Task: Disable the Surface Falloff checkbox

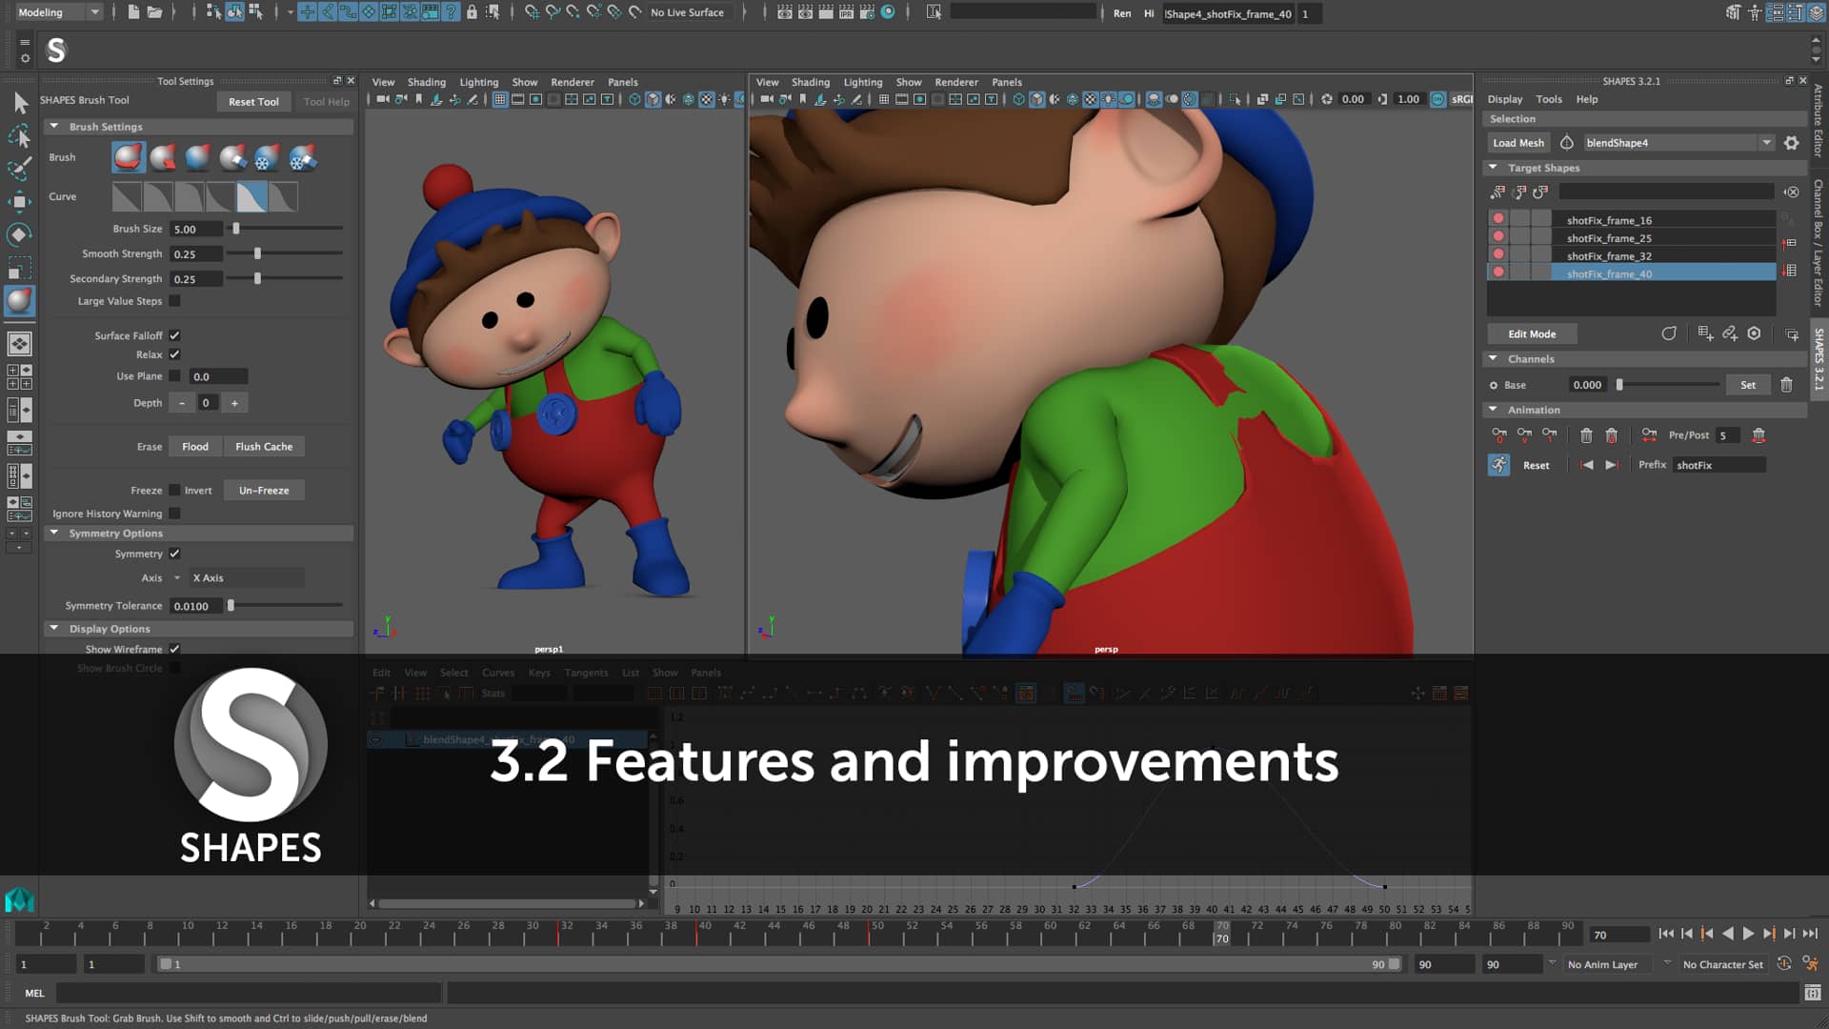Action: [x=174, y=335]
